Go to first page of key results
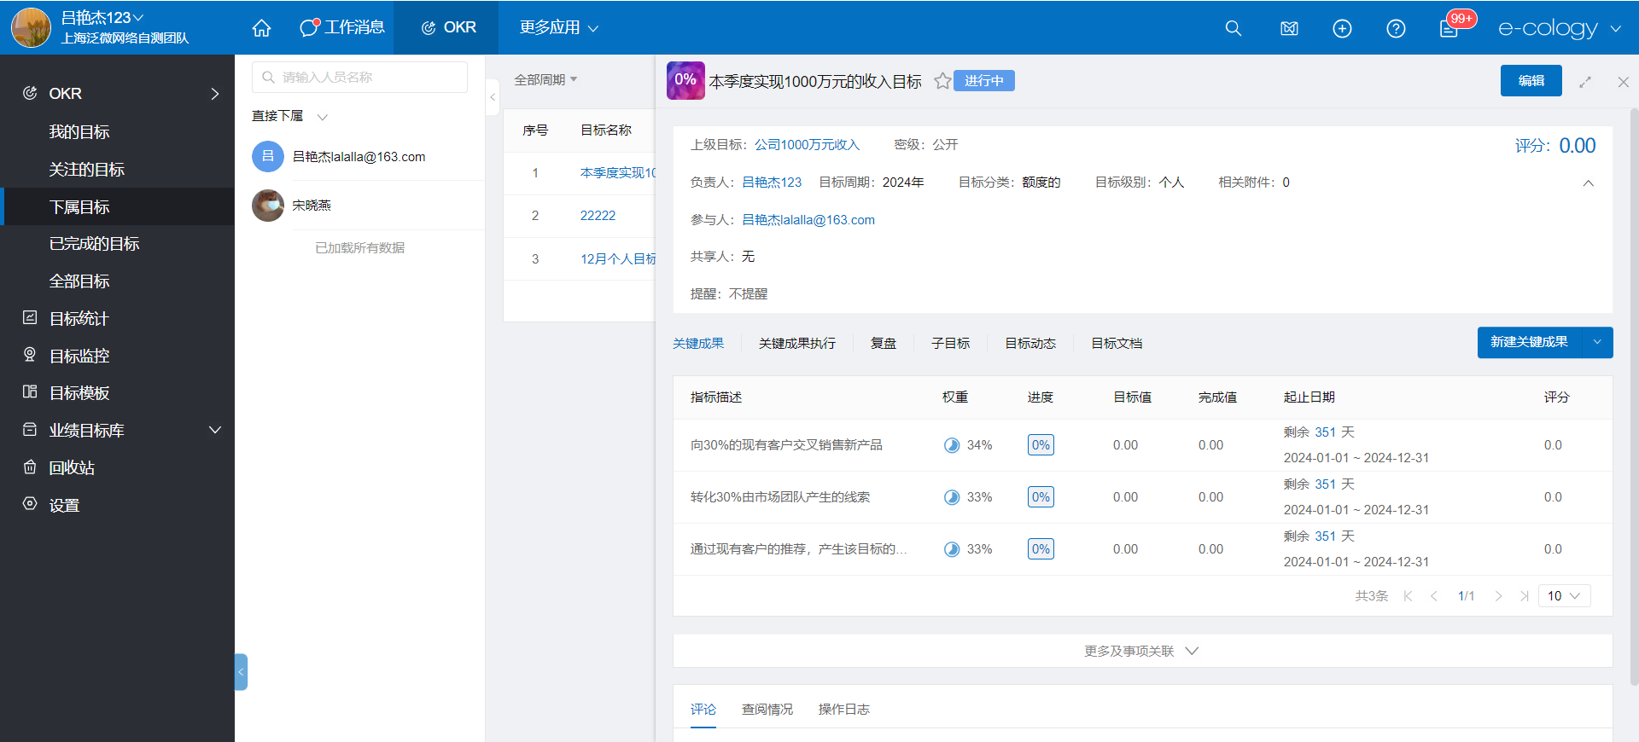The height and width of the screenshot is (742, 1639). (x=1409, y=596)
